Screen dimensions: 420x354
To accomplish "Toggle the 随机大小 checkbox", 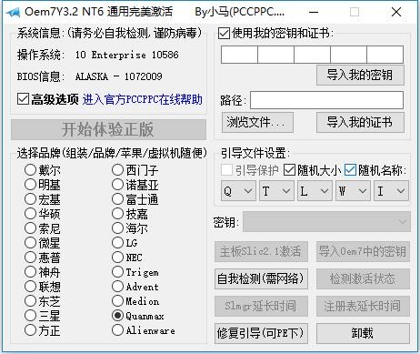I will coord(289,170).
